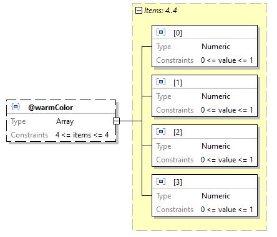Click the Numeric type value in [2]
Image resolution: width=277 pixels, height=237 pixels.
click(x=216, y=146)
